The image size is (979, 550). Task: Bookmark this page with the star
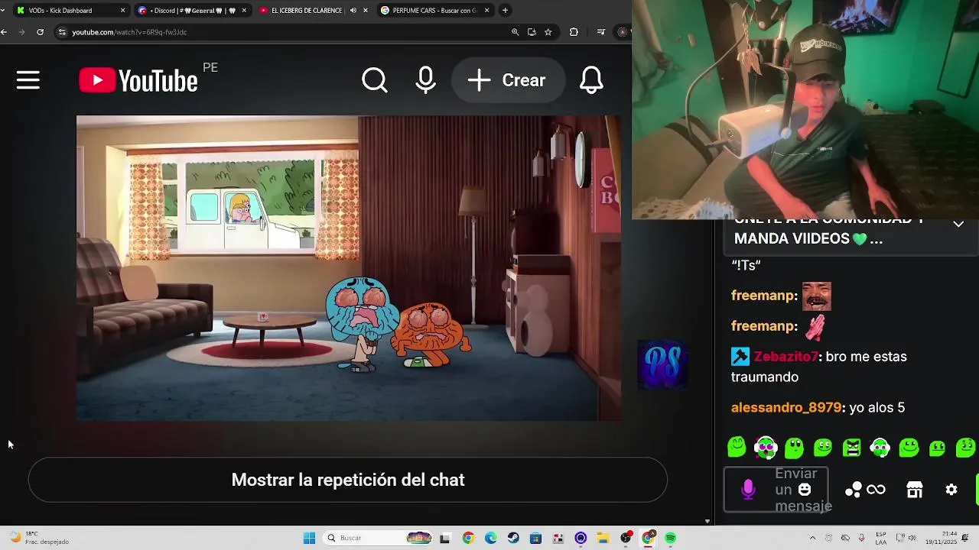[x=548, y=32]
